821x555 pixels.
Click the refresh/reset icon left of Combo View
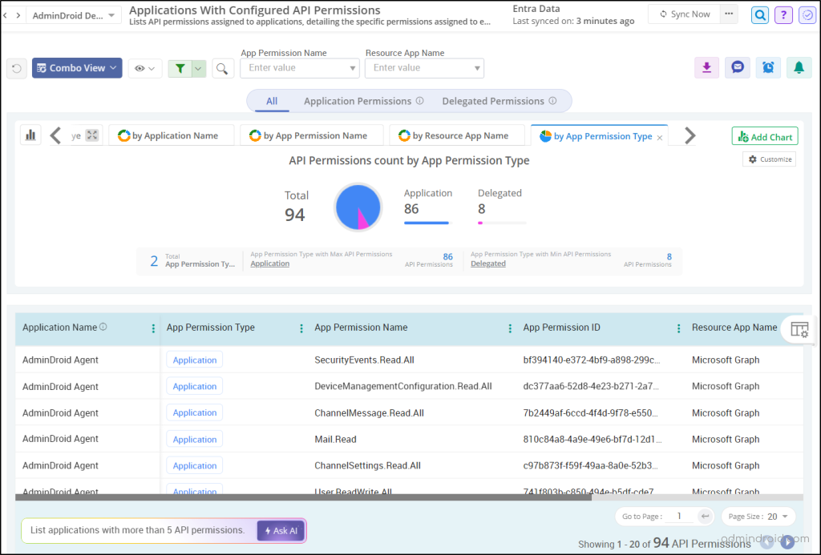pyautogui.click(x=17, y=68)
